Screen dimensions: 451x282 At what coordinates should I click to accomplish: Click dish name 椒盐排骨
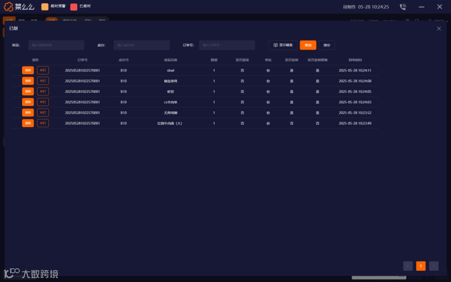[170, 81]
